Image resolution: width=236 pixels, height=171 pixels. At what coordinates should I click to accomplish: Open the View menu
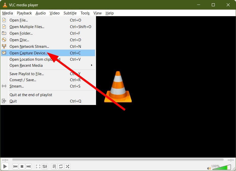[98, 13]
